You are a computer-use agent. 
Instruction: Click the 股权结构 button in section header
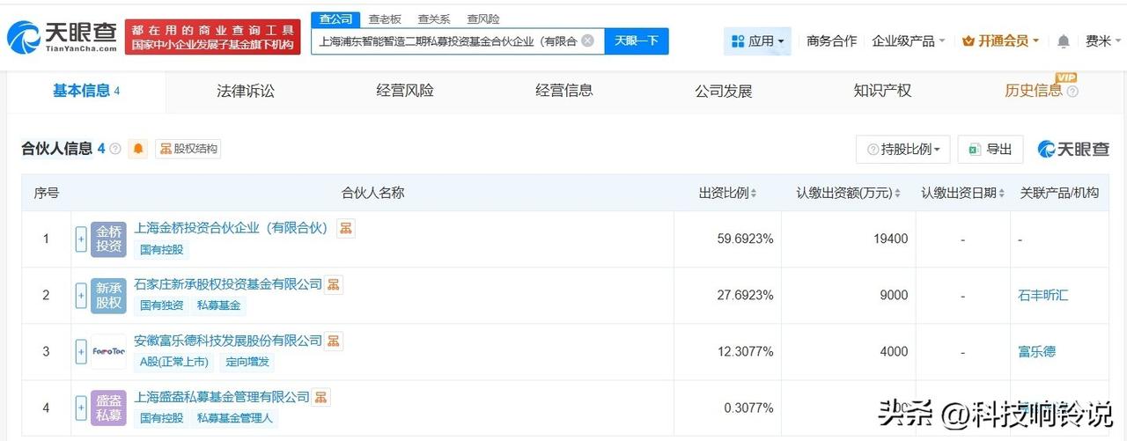point(188,149)
